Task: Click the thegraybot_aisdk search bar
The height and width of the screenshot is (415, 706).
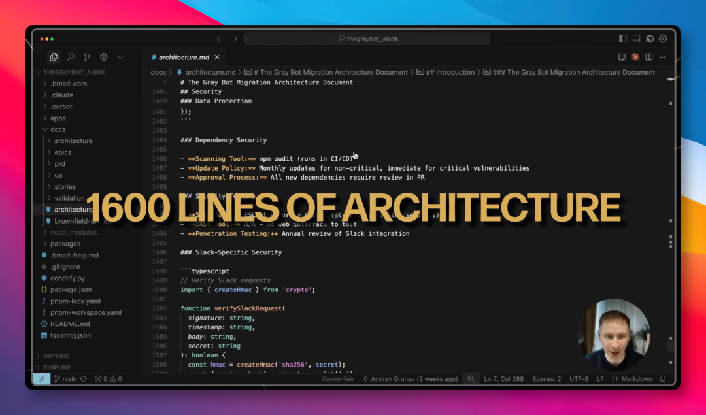Action: click(x=367, y=39)
